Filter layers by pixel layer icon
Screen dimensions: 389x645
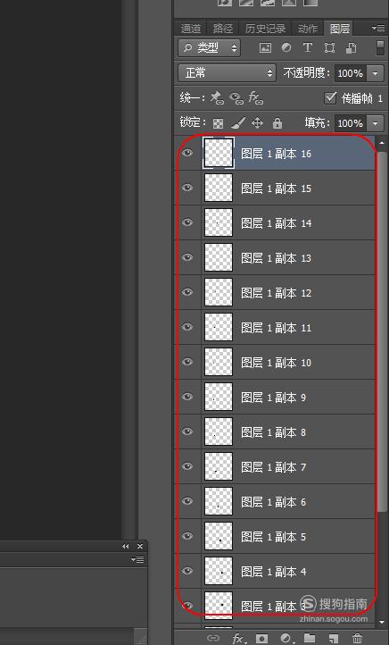[x=265, y=47]
